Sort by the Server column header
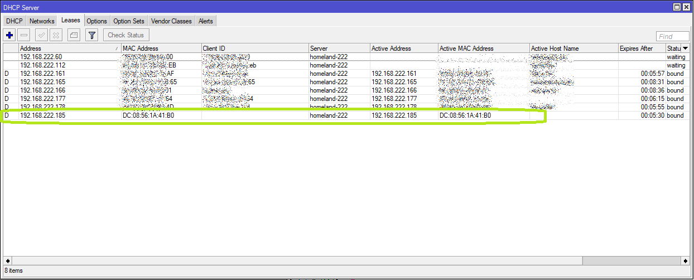This screenshot has height=280, width=694. (x=339, y=49)
